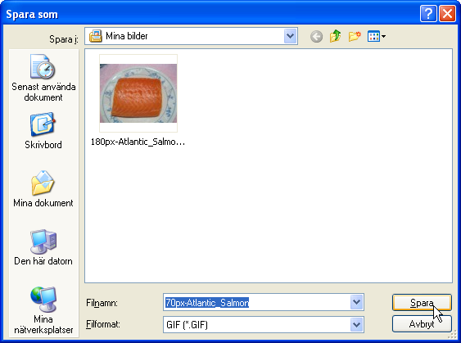Click the Avbryt button

[x=422, y=324]
